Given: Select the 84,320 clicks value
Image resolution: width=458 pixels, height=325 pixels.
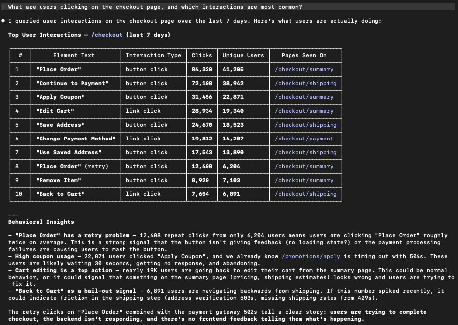Looking at the screenshot, I should (x=202, y=69).
